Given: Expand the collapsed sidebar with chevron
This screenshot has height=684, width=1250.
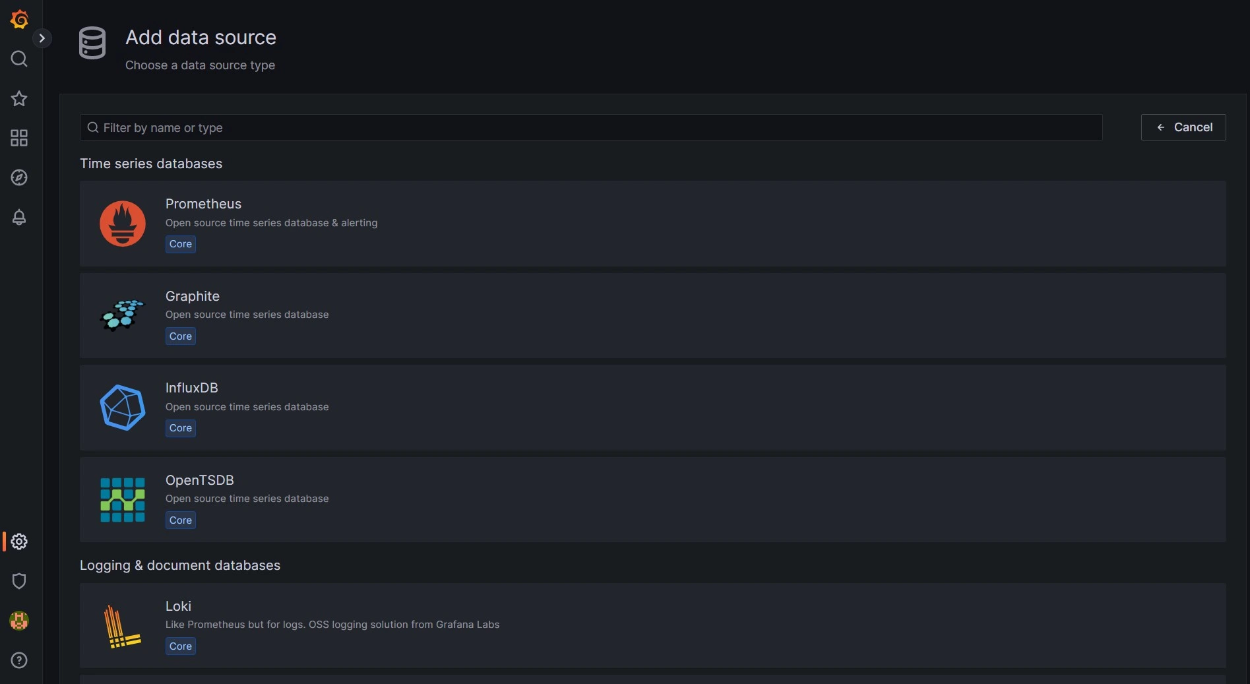Looking at the screenshot, I should 42,39.
